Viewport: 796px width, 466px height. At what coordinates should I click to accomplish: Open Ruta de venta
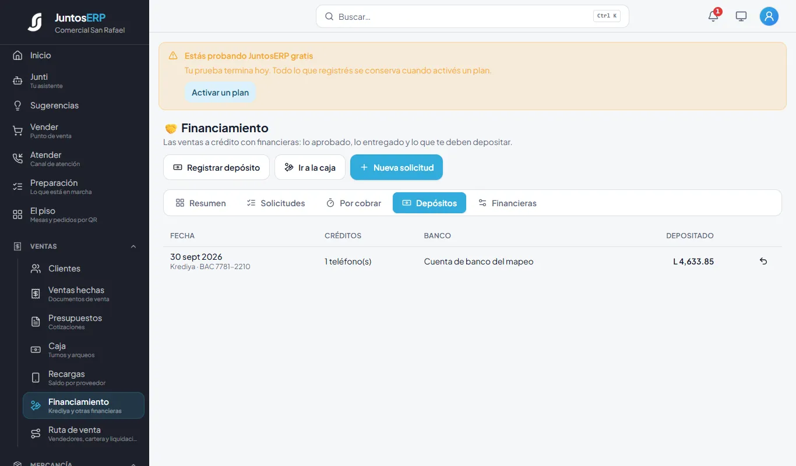pos(83,433)
